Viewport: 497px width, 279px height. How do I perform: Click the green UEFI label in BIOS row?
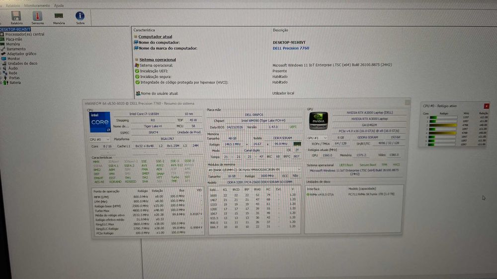click(x=293, y=127)
